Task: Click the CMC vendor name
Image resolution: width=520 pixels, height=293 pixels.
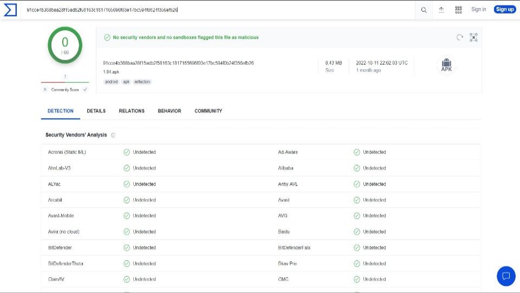Action: 283,279
